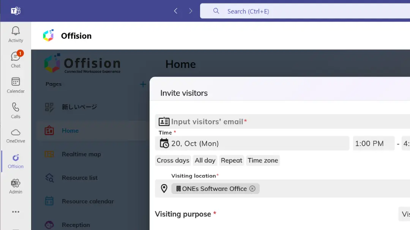
Task: Open the Reception page via its icon
Action: click(49, 225)
